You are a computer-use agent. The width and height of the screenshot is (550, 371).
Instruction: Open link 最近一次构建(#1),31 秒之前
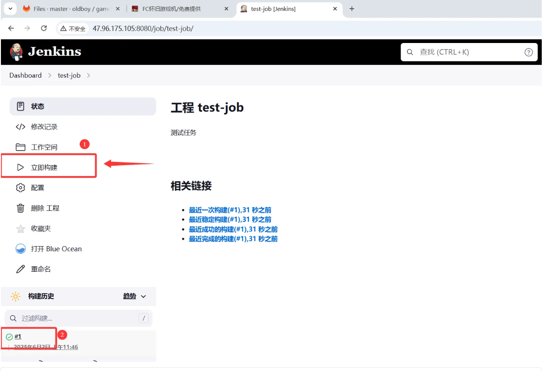[230, 210]
